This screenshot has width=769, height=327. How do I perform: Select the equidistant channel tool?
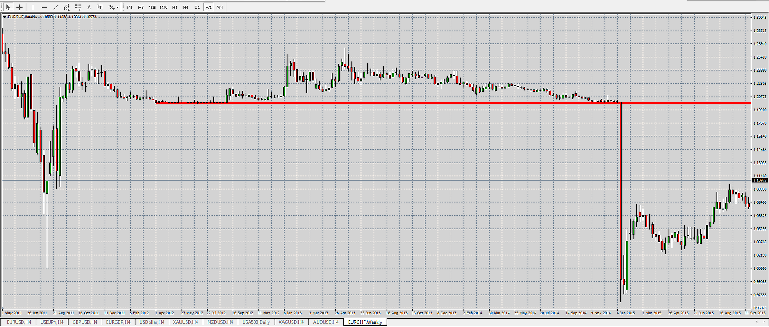tap(67, 7)
